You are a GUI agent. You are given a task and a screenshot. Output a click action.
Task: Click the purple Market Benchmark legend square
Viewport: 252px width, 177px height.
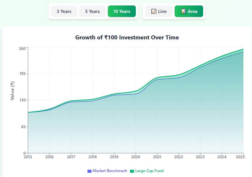[x=89, y=171]
